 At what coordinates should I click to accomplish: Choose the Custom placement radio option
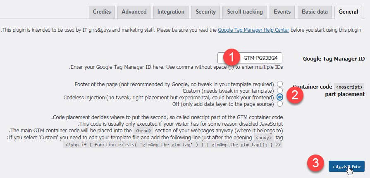(280, 91)
